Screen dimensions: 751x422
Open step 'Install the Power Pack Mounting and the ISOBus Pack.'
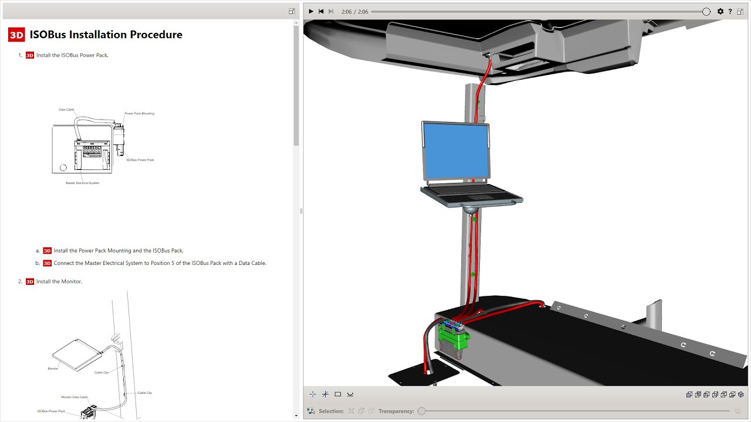(x=119, y=251)
